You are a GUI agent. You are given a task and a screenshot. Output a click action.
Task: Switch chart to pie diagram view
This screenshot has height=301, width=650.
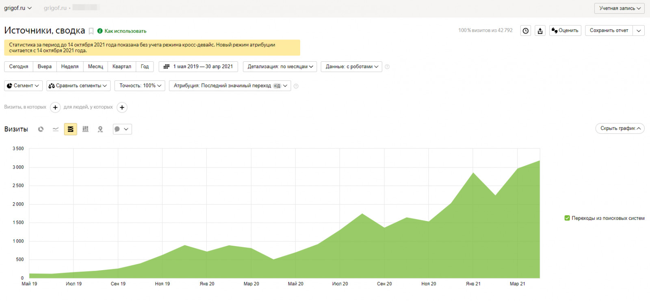(x=41, y=129)
